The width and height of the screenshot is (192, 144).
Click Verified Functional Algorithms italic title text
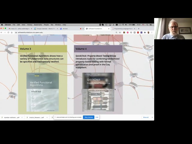coord(34,56)
